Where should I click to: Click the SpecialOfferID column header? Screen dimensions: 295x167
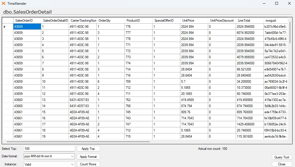[x=166, y=21]
